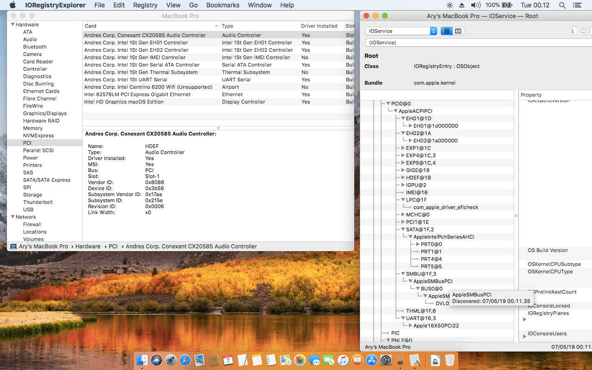Open iTunes music note icon in Dock
592x370 pixels.
pos(343,360)
